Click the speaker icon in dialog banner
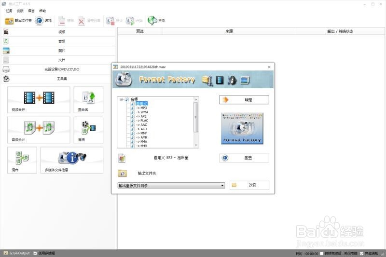Image resolution: width=386 pixels, height=257 pixels. pyautogui.click(x=232, y=80)
